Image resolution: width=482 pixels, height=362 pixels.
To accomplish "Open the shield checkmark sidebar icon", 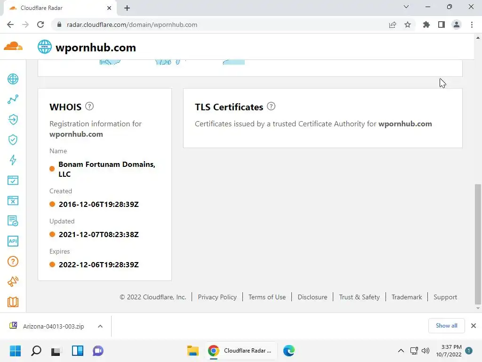I will point(13,140).
